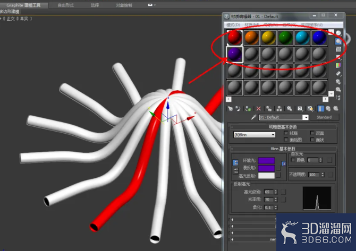Toggle the Backlight icon
Image resolution: width=356 pixels, height=251 pixels.
pyautogui.click(x=338, y=41)
